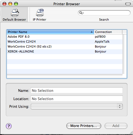Toggle toolbar with the pill button
This screenshot has width=133, height=135.
click(x=128, y=4)
